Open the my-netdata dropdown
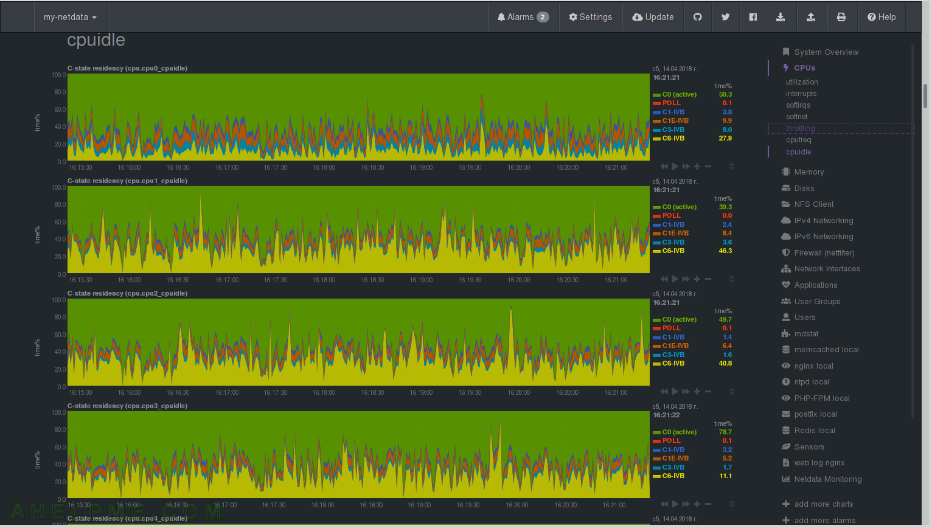 (70, 17)
